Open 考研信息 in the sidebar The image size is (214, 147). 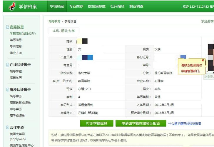[x=16, y=46]
